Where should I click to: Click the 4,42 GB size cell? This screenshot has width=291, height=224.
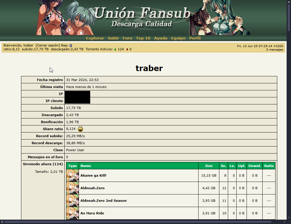[209, 188]
